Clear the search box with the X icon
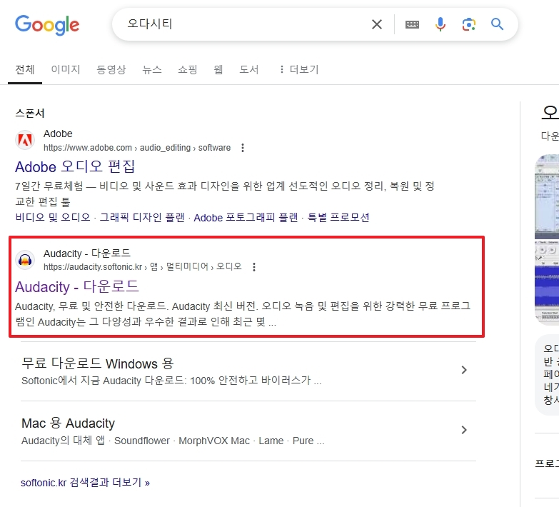 [377, 24]
